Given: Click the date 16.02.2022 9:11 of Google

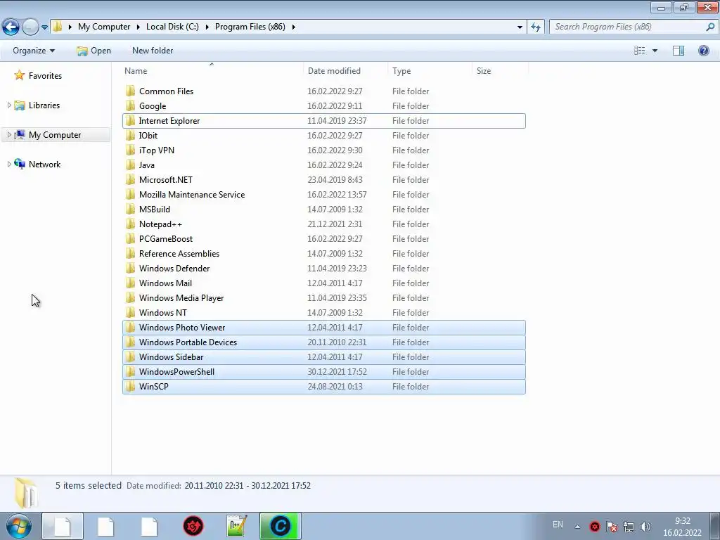Looking at the screenshot, I should 335,106.
